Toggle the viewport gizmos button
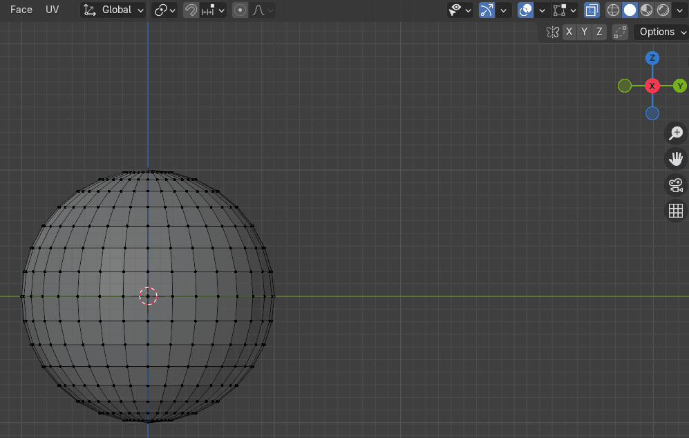This screenshot has width=689, height=438. [x=487, y=10]
